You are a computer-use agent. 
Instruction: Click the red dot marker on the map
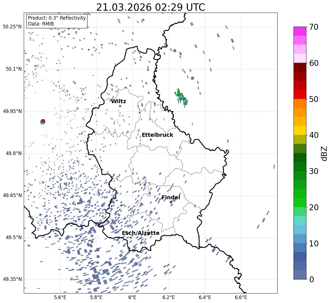click(43, 121)
